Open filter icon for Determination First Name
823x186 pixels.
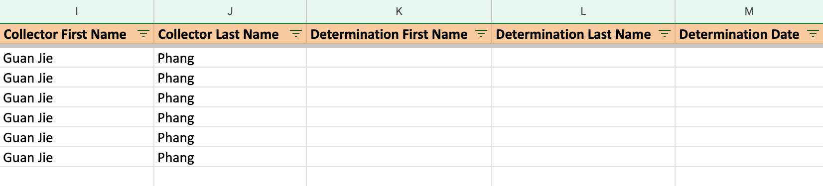click(481, 34)
